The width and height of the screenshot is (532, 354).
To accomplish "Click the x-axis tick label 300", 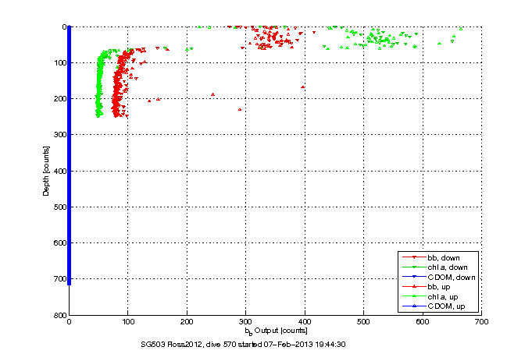I will [x=245, y=322].
